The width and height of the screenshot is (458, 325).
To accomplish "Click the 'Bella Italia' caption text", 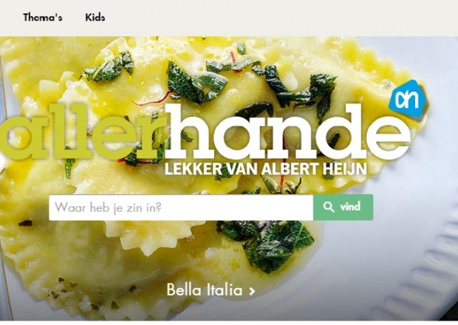I will [x=205, y=290].
